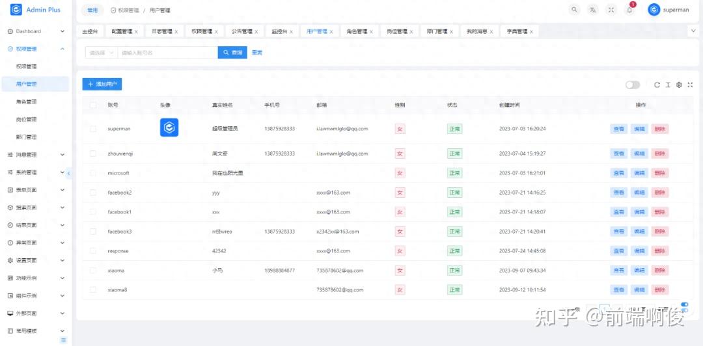
Task: Switch to the 主控台 tab
Action: pos(90,32)
